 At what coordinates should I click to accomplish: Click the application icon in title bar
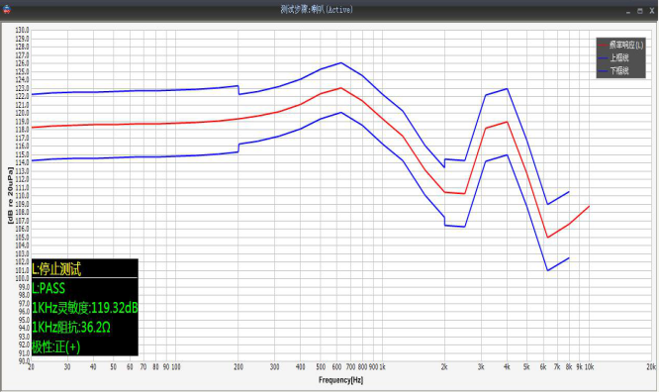pos(6,9)
